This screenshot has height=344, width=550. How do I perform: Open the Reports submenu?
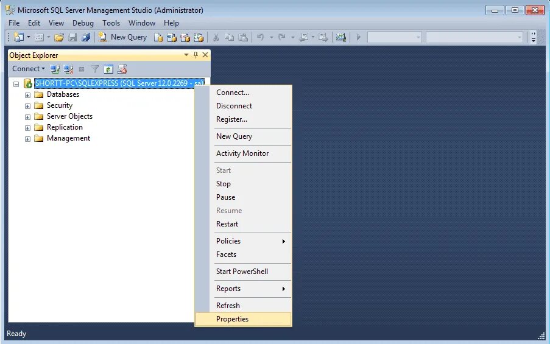click(243, 289)
